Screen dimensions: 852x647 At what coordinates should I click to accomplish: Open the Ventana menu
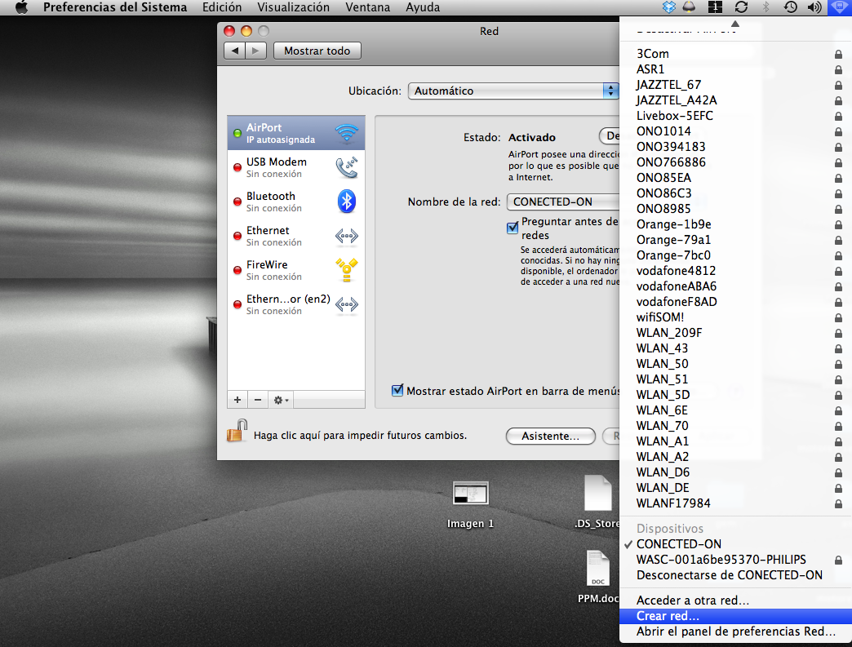(x=368, y=7)
